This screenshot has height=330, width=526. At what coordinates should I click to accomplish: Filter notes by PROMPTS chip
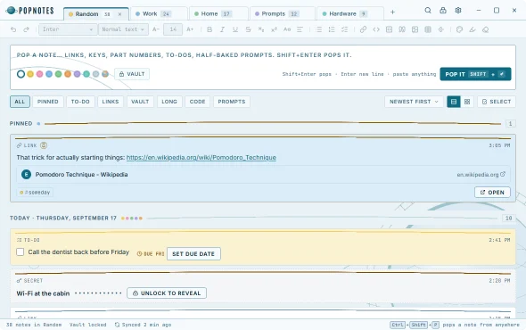232,102
